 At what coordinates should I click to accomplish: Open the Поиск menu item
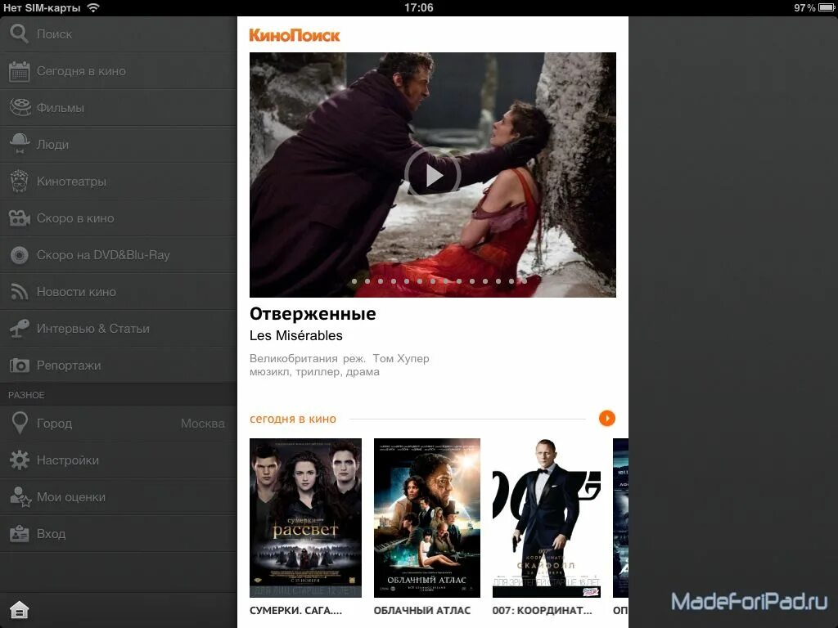[118, 34]
